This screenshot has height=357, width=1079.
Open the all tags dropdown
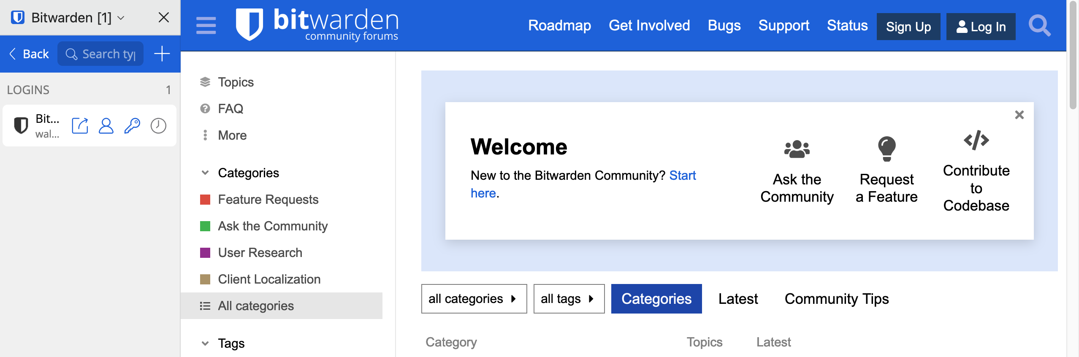569,299
